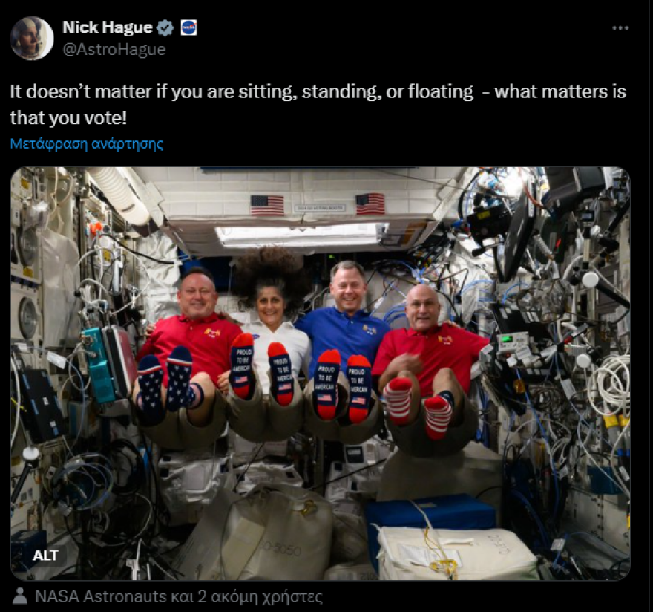
Task: Open the three-dot more options menu
Action: pyautogui.click(x=620, y=28)
